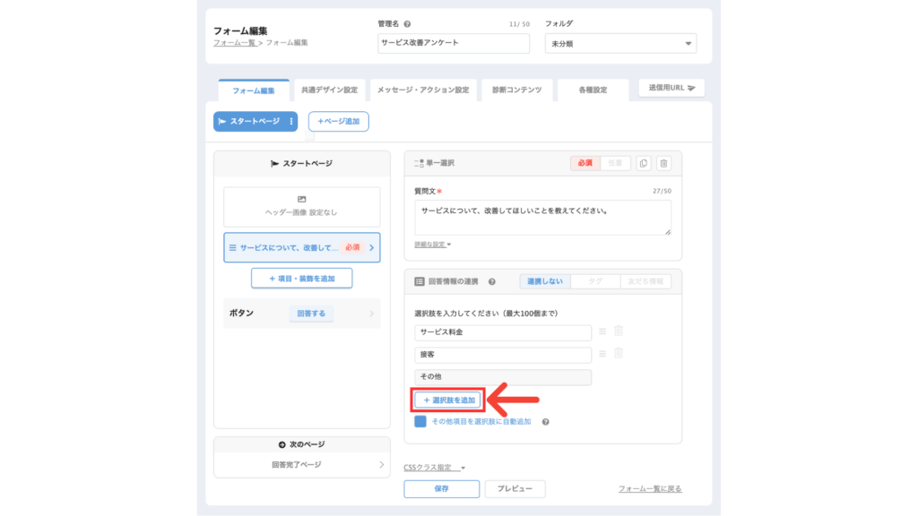
Task: Click help icon beside 回答情報の連携
Action: tap(492, 281)
